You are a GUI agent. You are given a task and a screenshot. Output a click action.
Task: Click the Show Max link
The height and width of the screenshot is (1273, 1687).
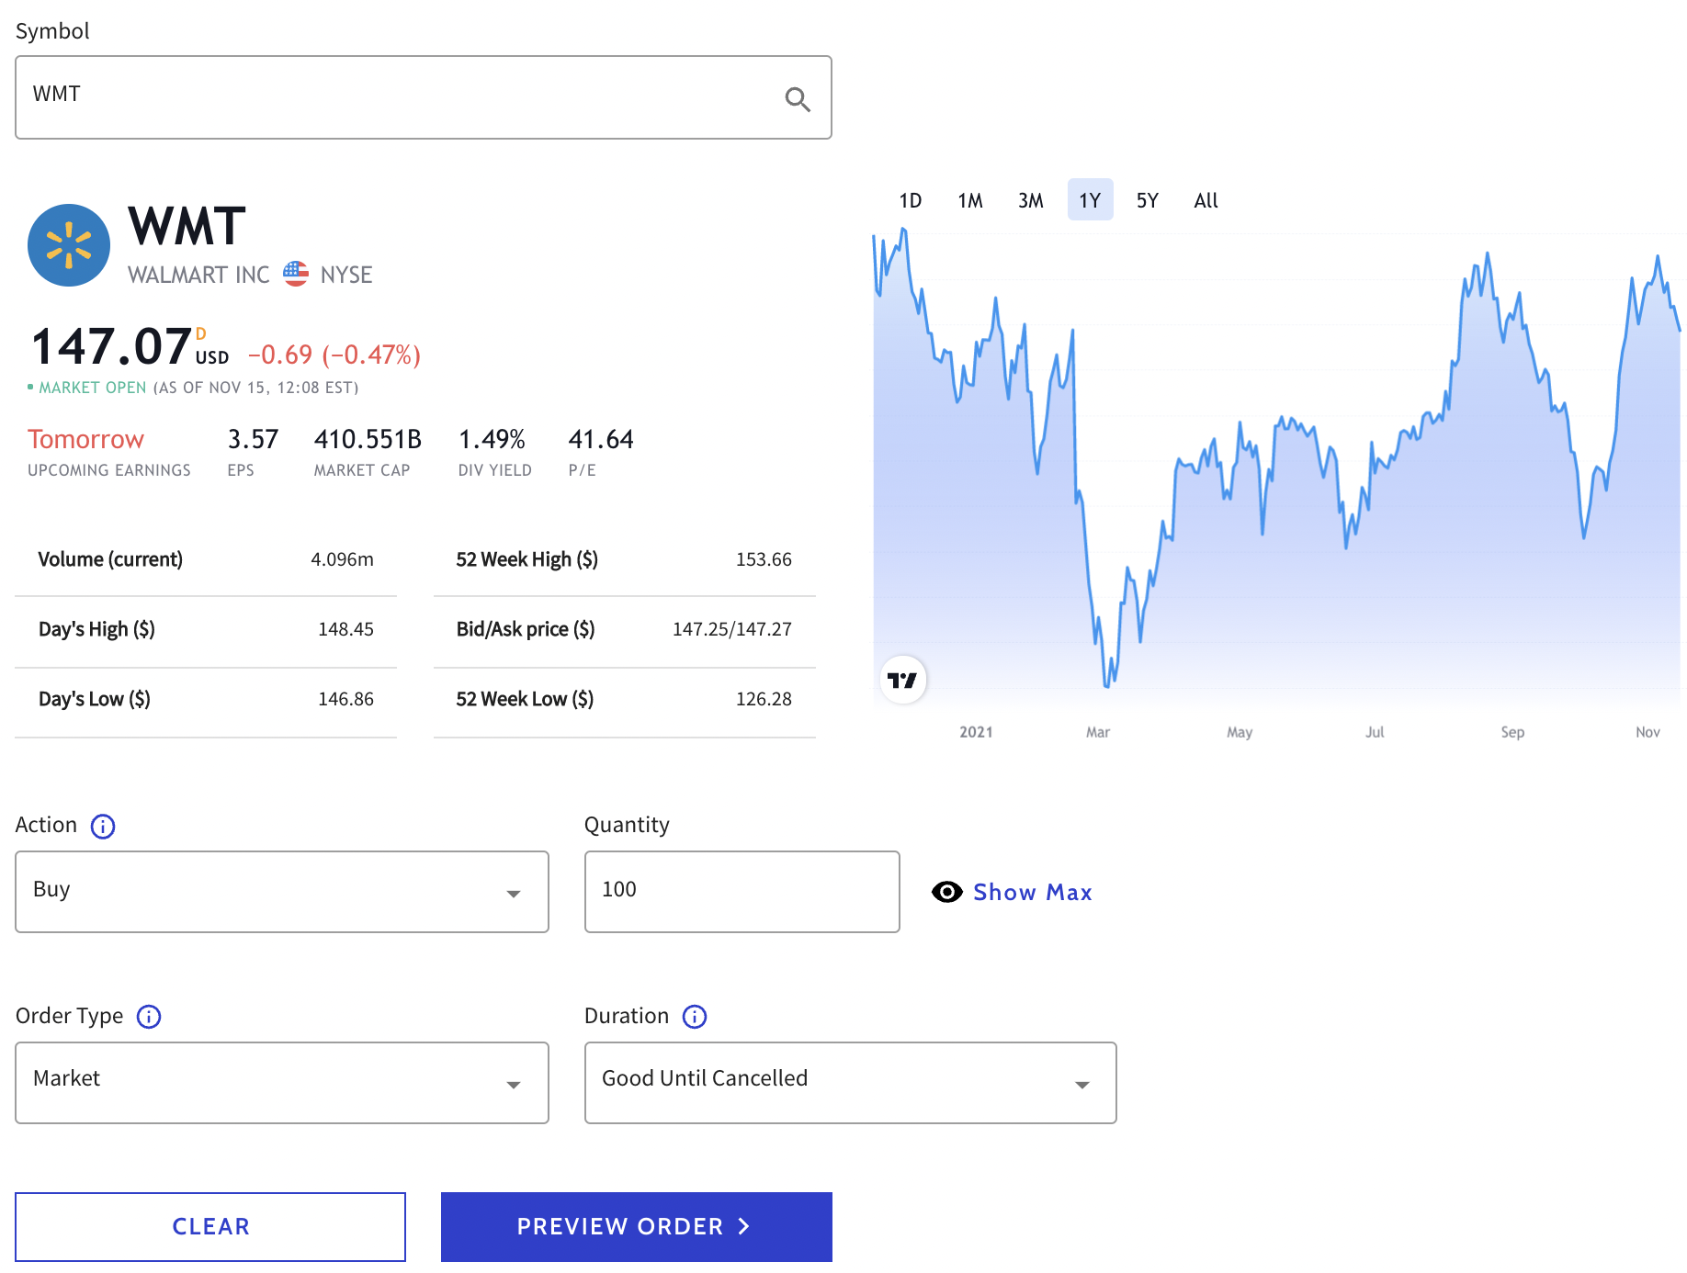click(x=1032, y=892)
